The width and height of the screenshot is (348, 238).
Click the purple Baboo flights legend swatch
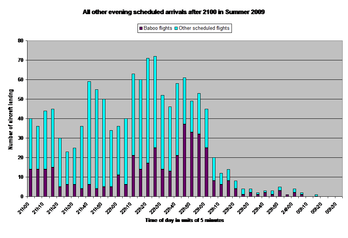tap(141, 28)
